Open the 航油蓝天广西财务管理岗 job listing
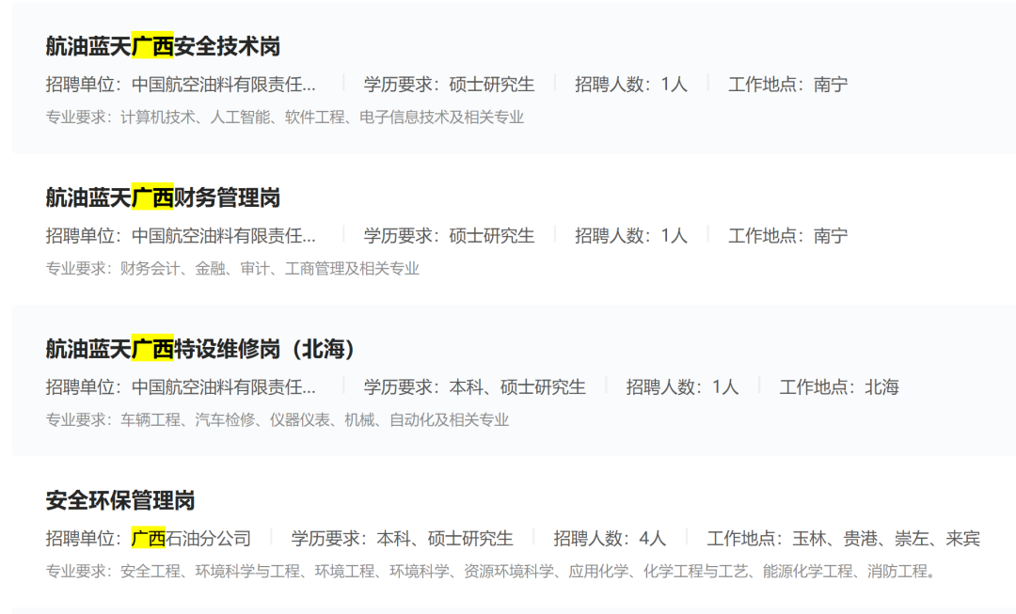 163,197
